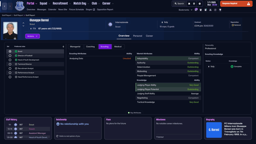The image size is (256, 144).
Task: Open the Actions dropdown button
Action: point(33,36)
